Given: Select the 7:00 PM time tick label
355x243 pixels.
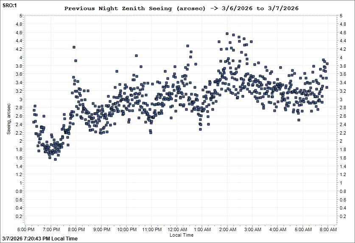Looking at the screenshot, I should coord(51,229).
